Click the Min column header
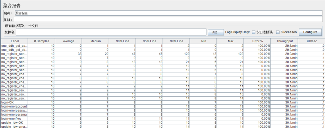This screenshot has height=128, width=325. coord(203,41)
